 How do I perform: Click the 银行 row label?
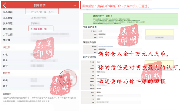pos(5,66)
